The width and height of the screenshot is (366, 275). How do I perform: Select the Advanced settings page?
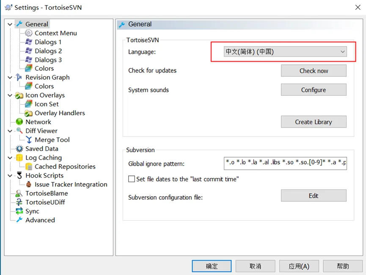40,220
